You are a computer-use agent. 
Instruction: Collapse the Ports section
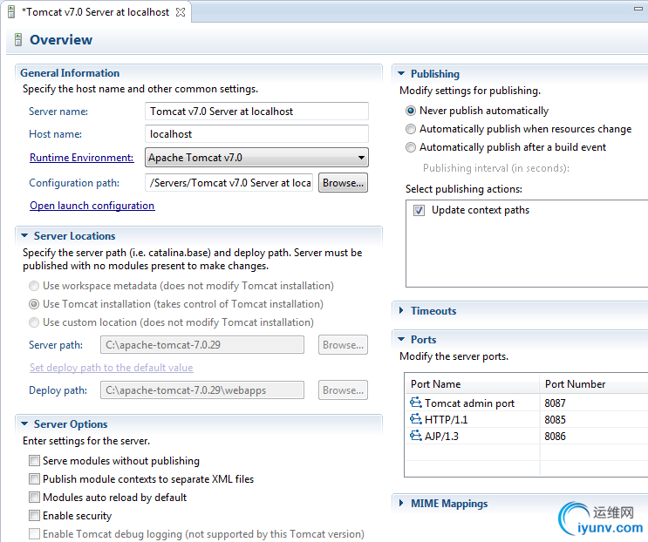(x=401, y=339)
